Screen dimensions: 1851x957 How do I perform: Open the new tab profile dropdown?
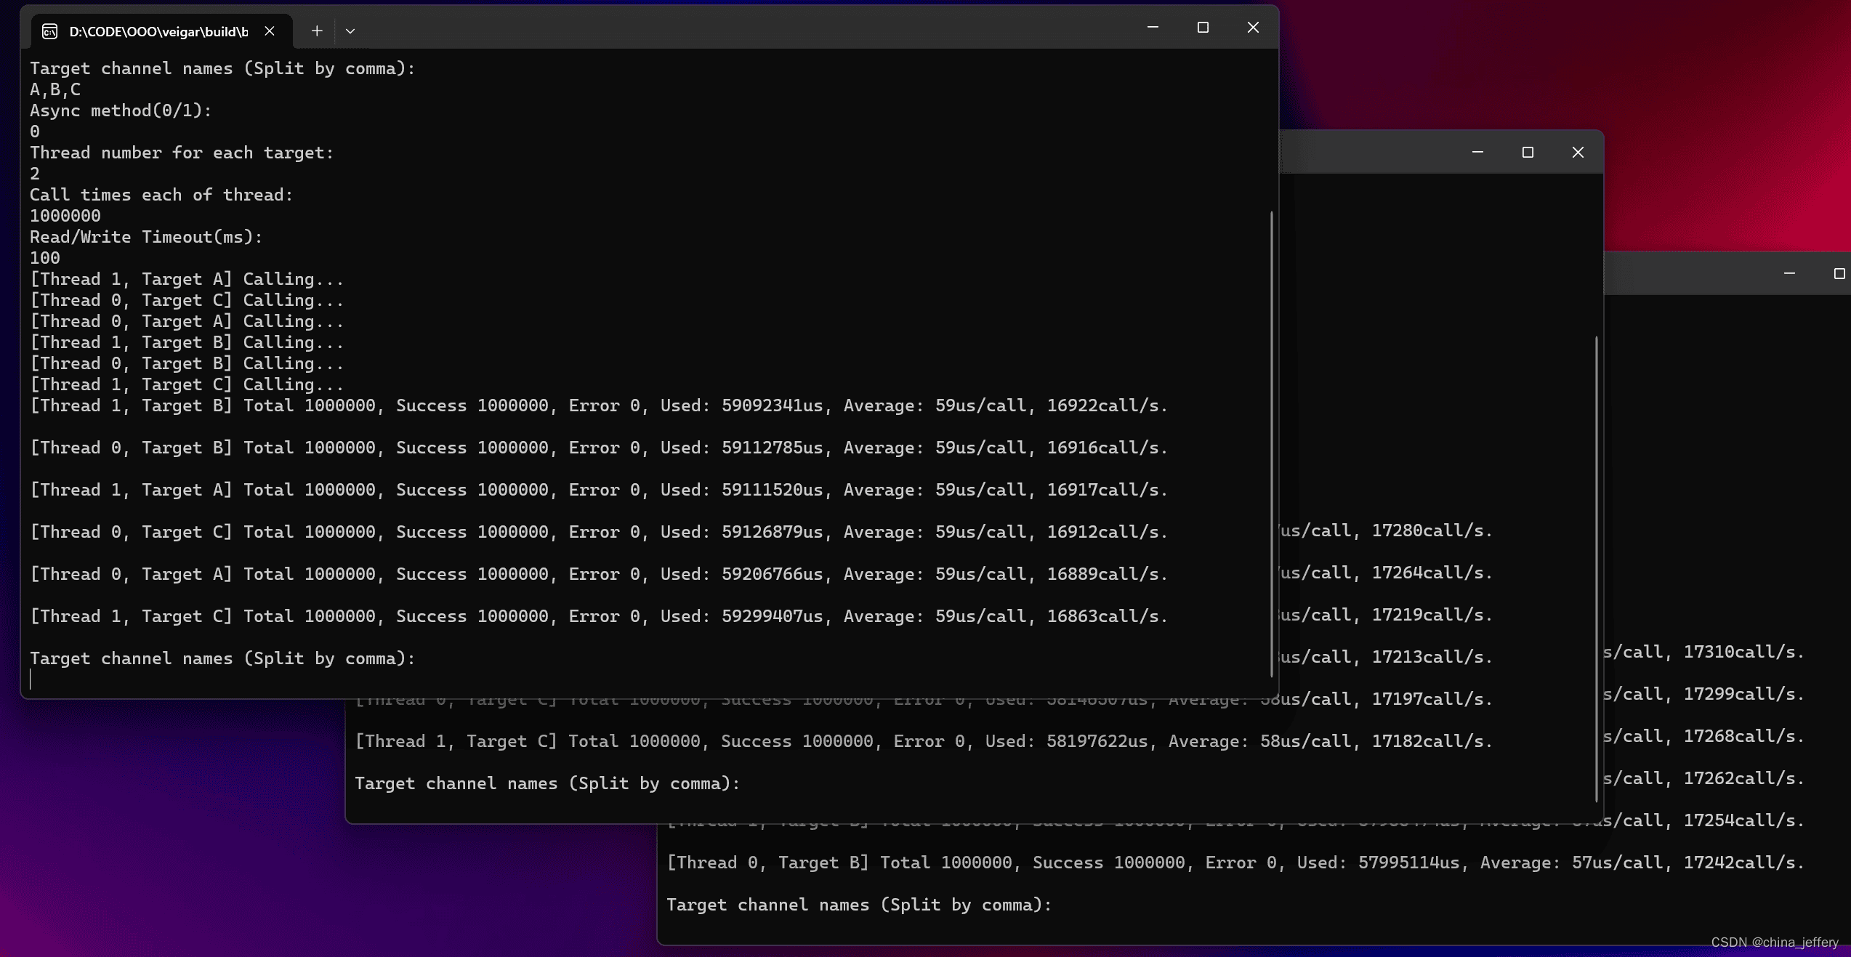(x=350, y=31)
